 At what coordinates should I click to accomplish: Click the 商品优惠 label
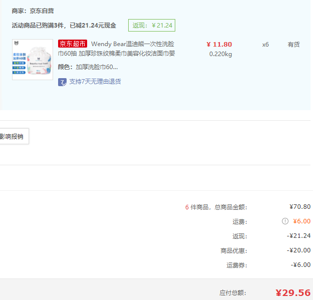[234, 251]
